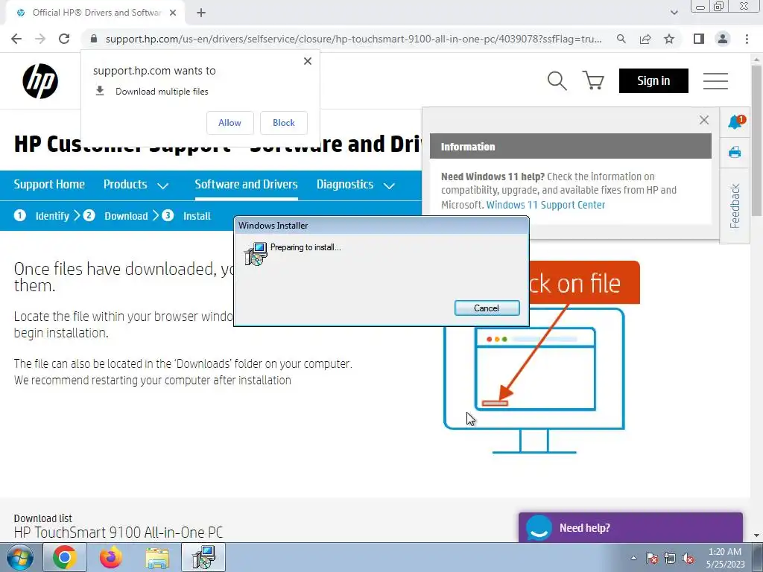Block downloading multiple files
The width and height of the screenshot is (763, 572).
coord(284,123)
